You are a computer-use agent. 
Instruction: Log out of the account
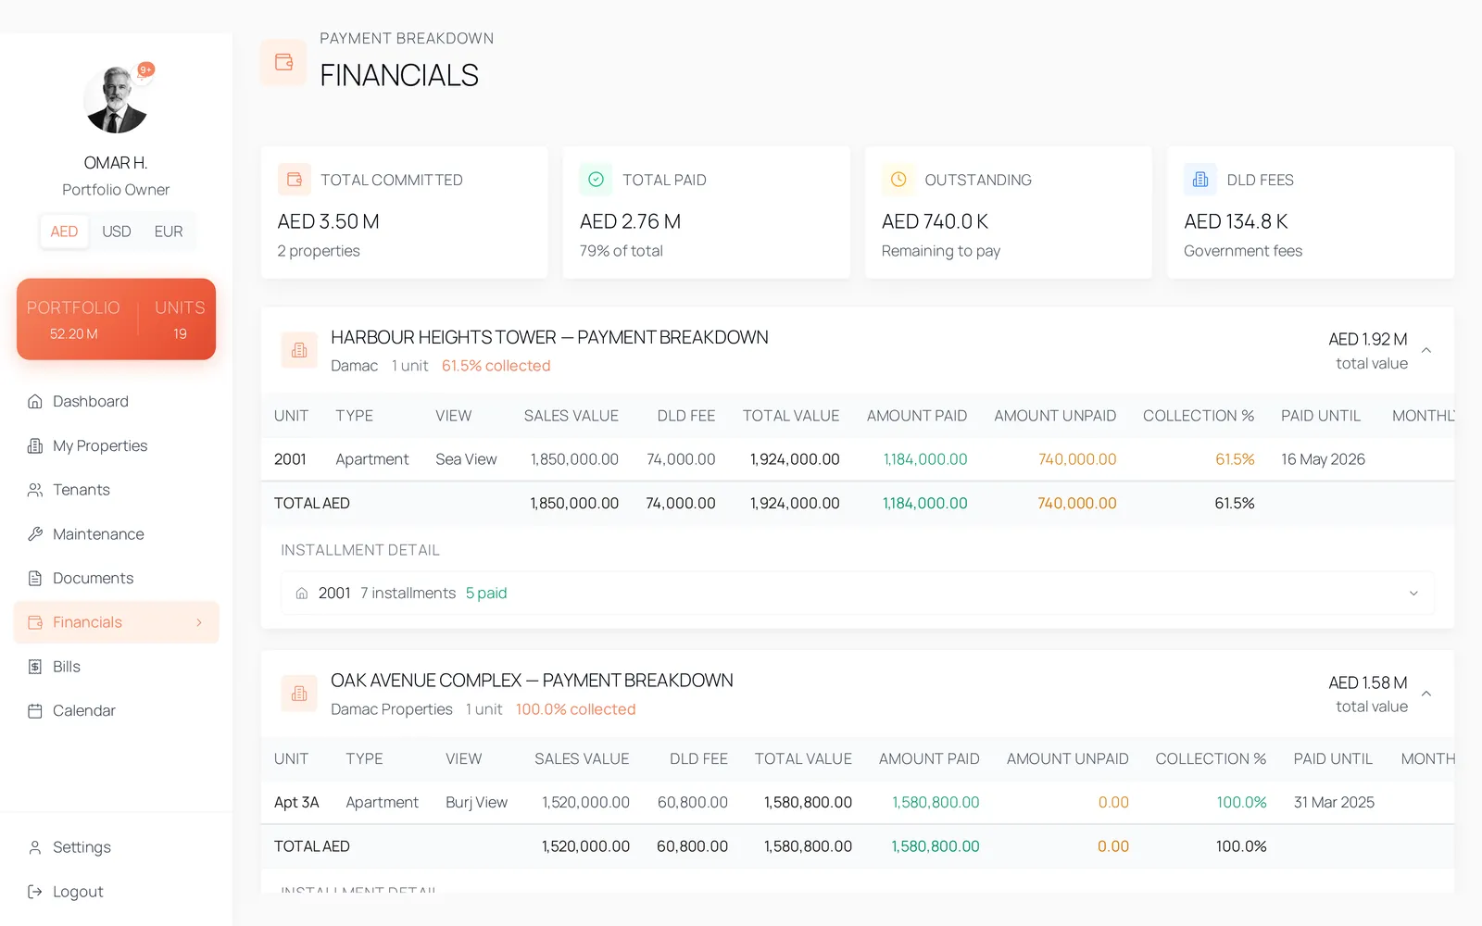(x=116, y=892)
